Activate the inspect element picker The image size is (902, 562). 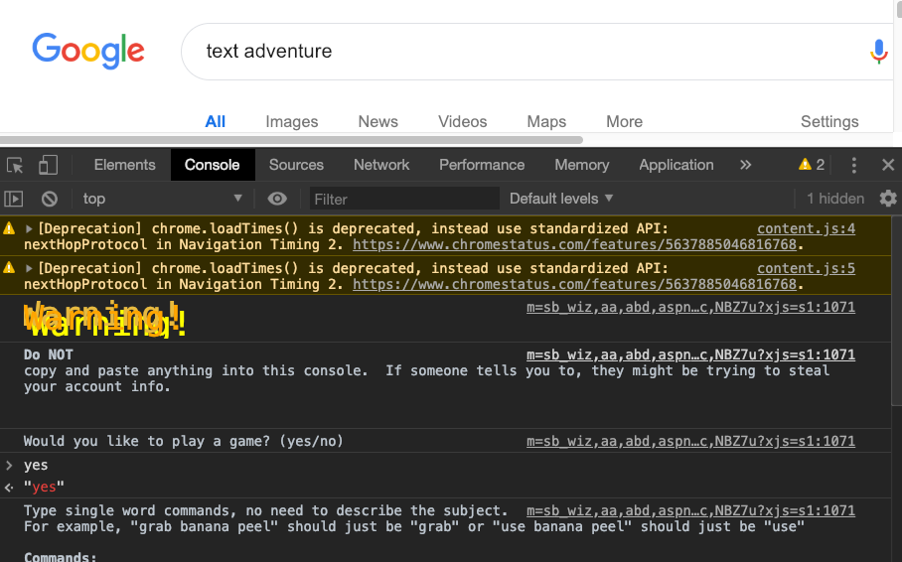point(15,165)
